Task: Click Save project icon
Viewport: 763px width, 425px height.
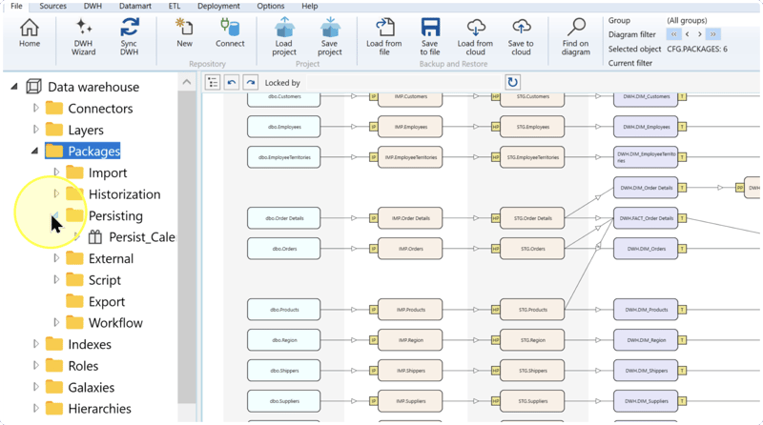Action: [329, 37]
